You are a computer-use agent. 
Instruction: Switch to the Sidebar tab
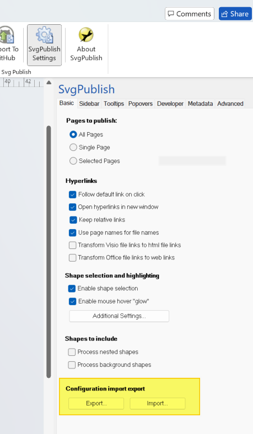point(89,104)
